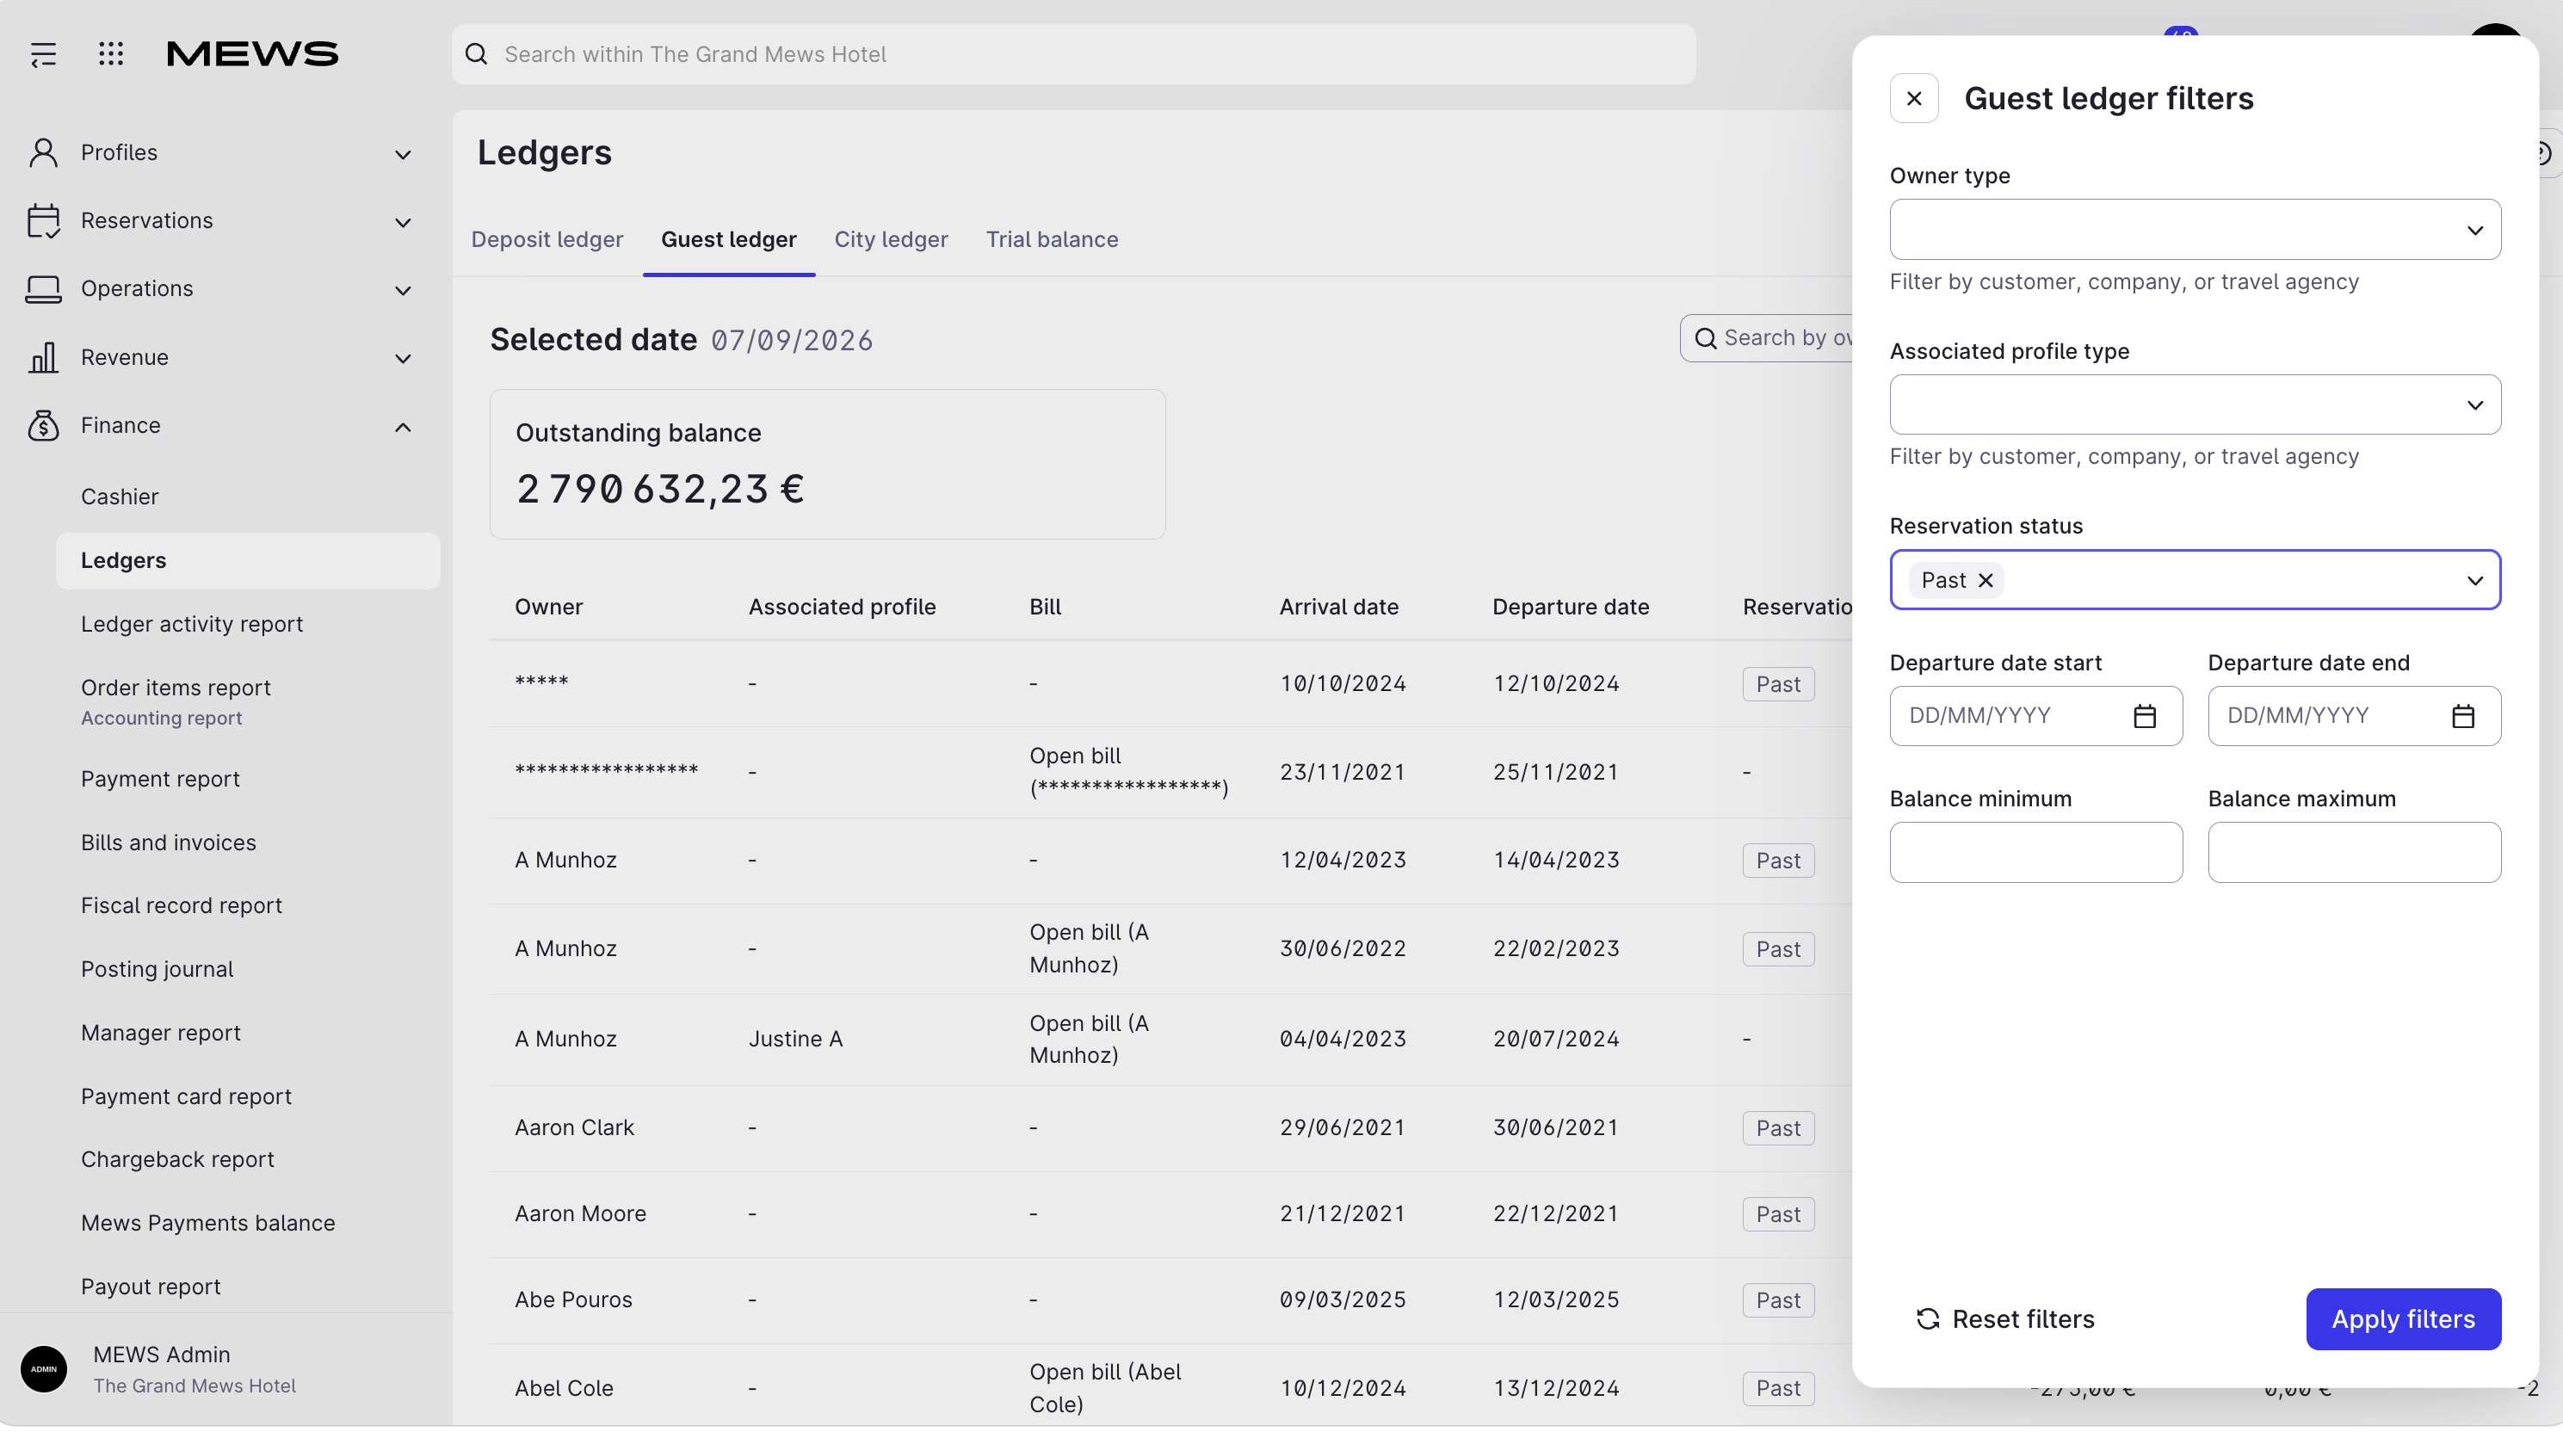Collapse the sidebar menu icon
The image size is (2563, 1432).
pos(43,55)
